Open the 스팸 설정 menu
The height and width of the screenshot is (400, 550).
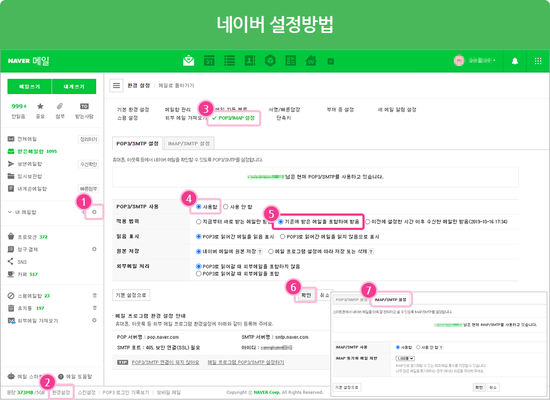point(128,118)
